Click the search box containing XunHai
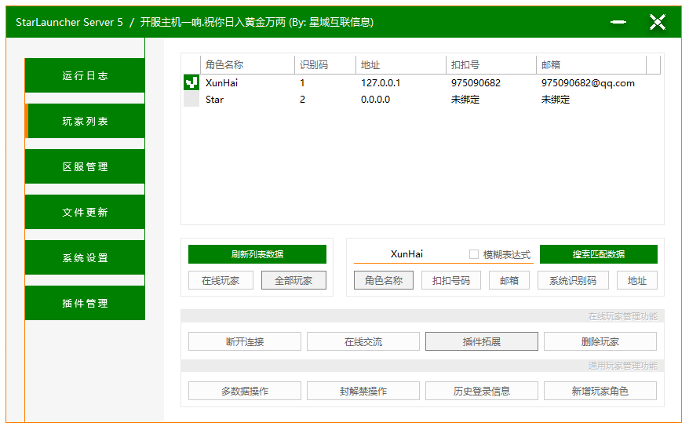The height and width of the screenshot is (430, 689). tap(409, 254)
